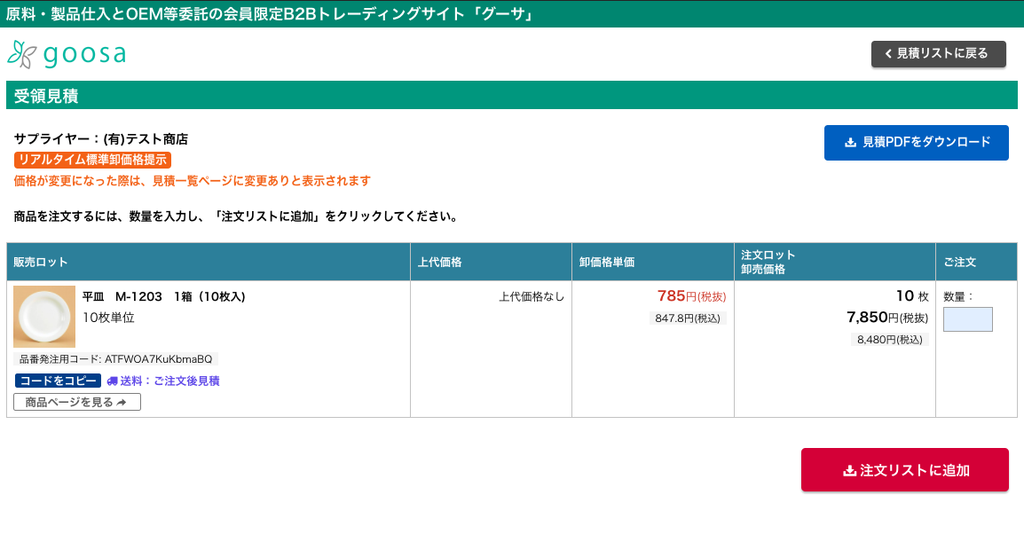Click the back chevron on 見積リストに戻る
Screen dimensions: 1024x550
click(x=887, y=54)
